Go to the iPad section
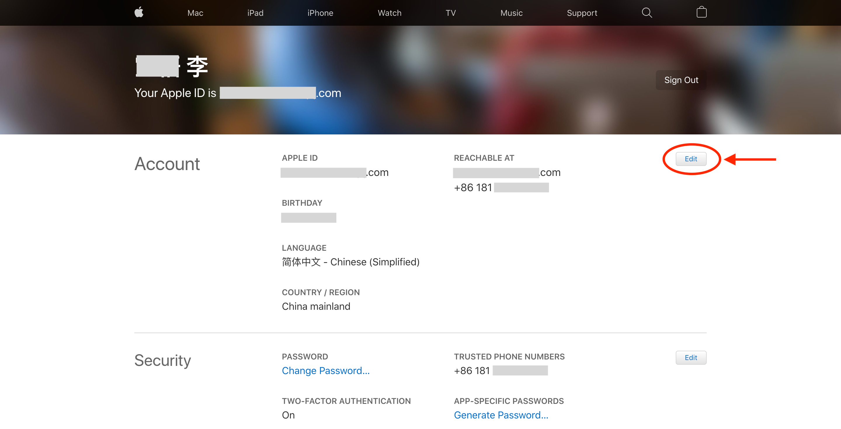This screenshot has height=429, width=841. [255, 13]
